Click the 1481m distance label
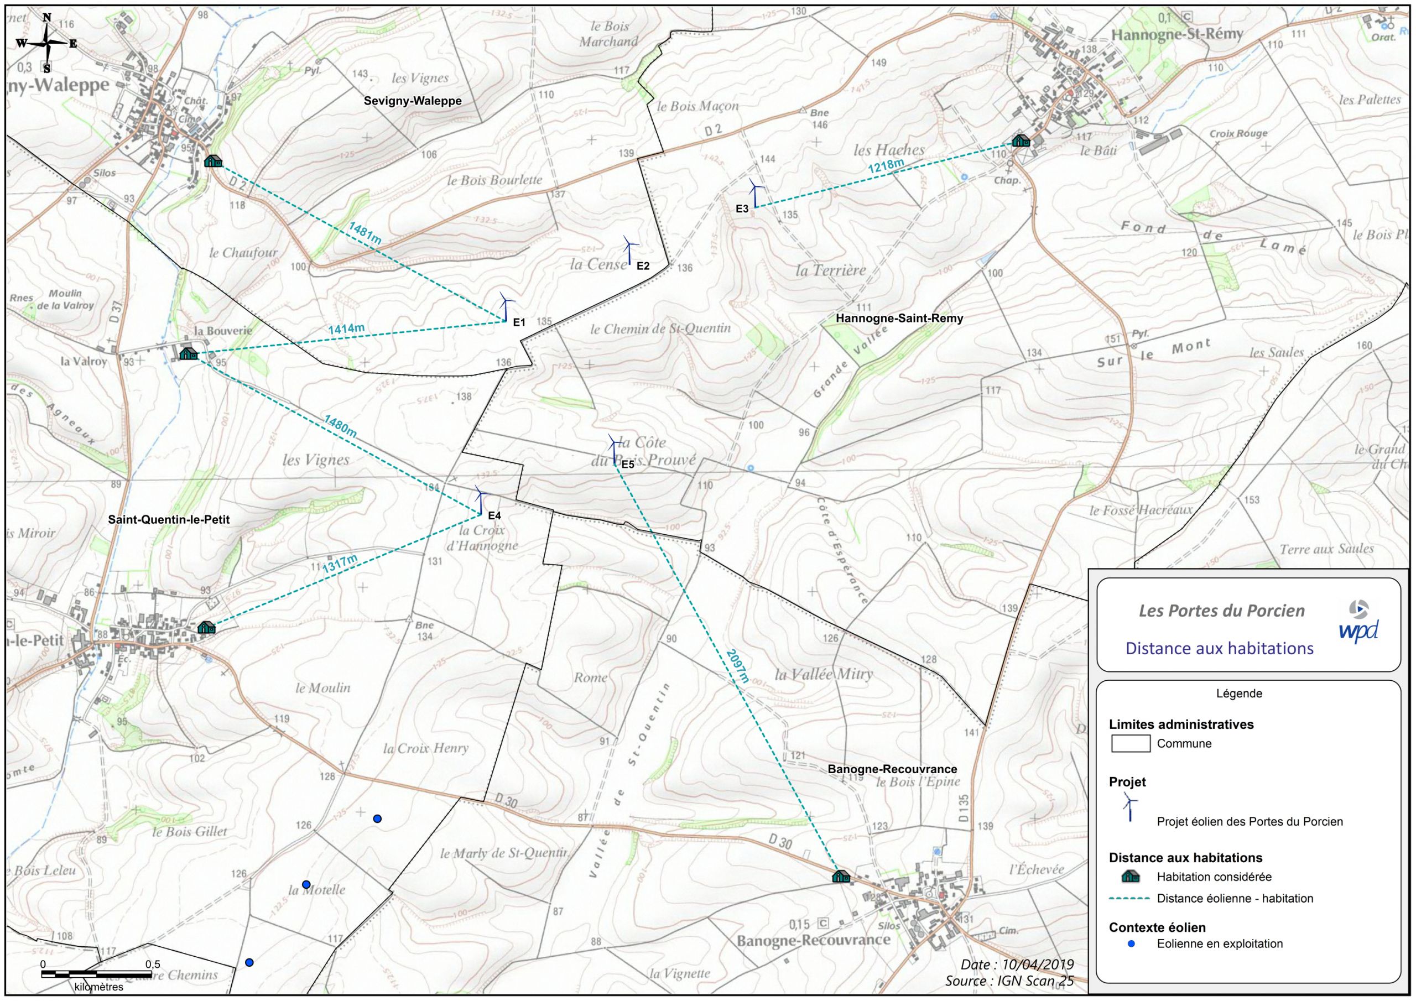 click(365, 233)
